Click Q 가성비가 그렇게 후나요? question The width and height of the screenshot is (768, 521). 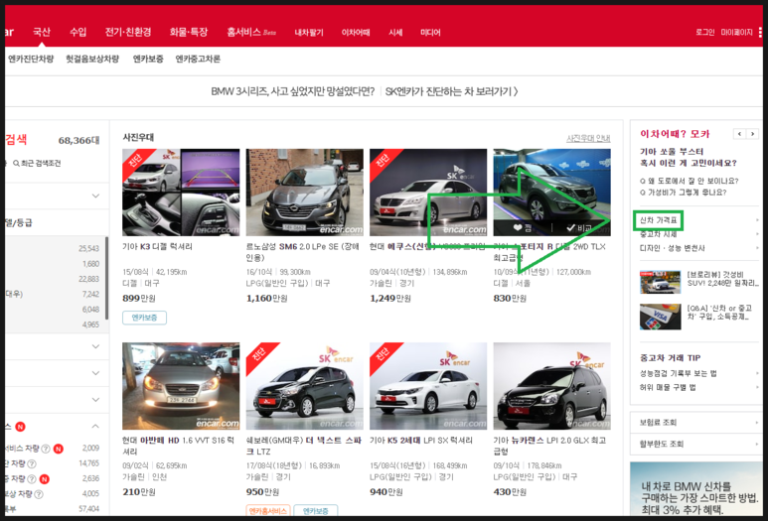(x=684, y=193)
